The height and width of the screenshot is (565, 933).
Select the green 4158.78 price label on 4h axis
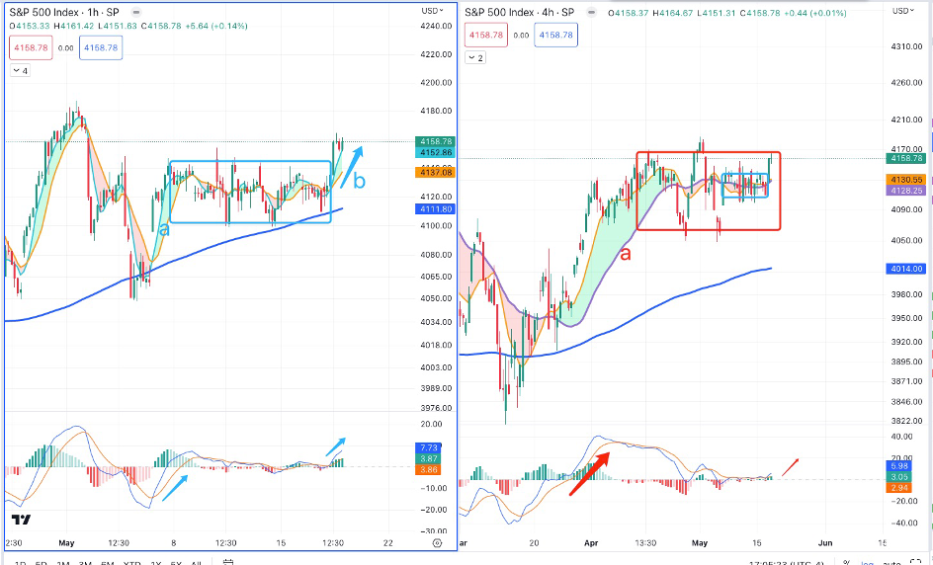(907, 158)
